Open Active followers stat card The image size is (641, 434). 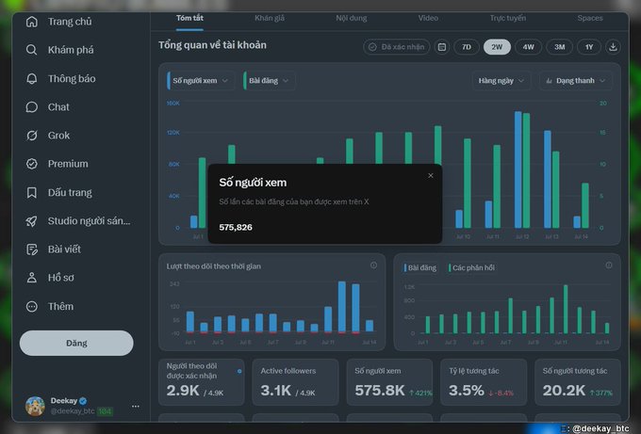(x=295, y=382)
